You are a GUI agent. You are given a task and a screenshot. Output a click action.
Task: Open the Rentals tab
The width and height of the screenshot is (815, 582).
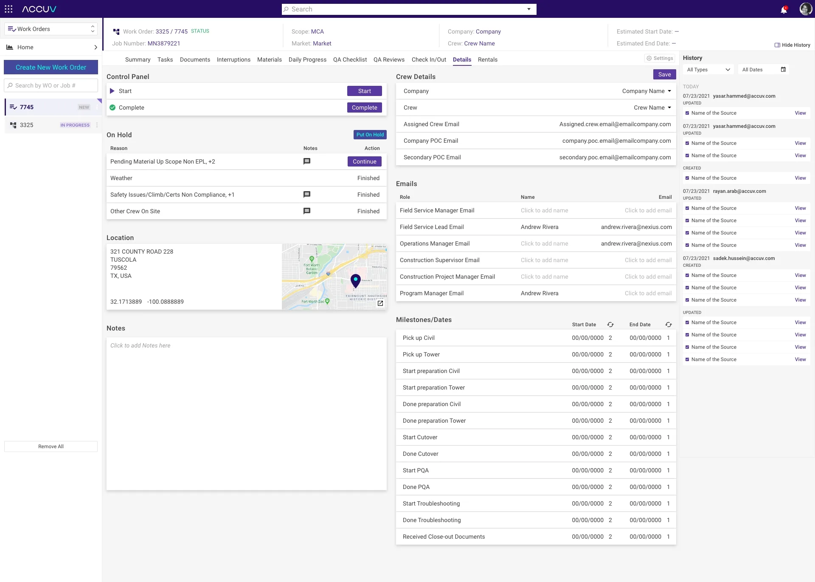pyautogui.click(x=487, y=59)
